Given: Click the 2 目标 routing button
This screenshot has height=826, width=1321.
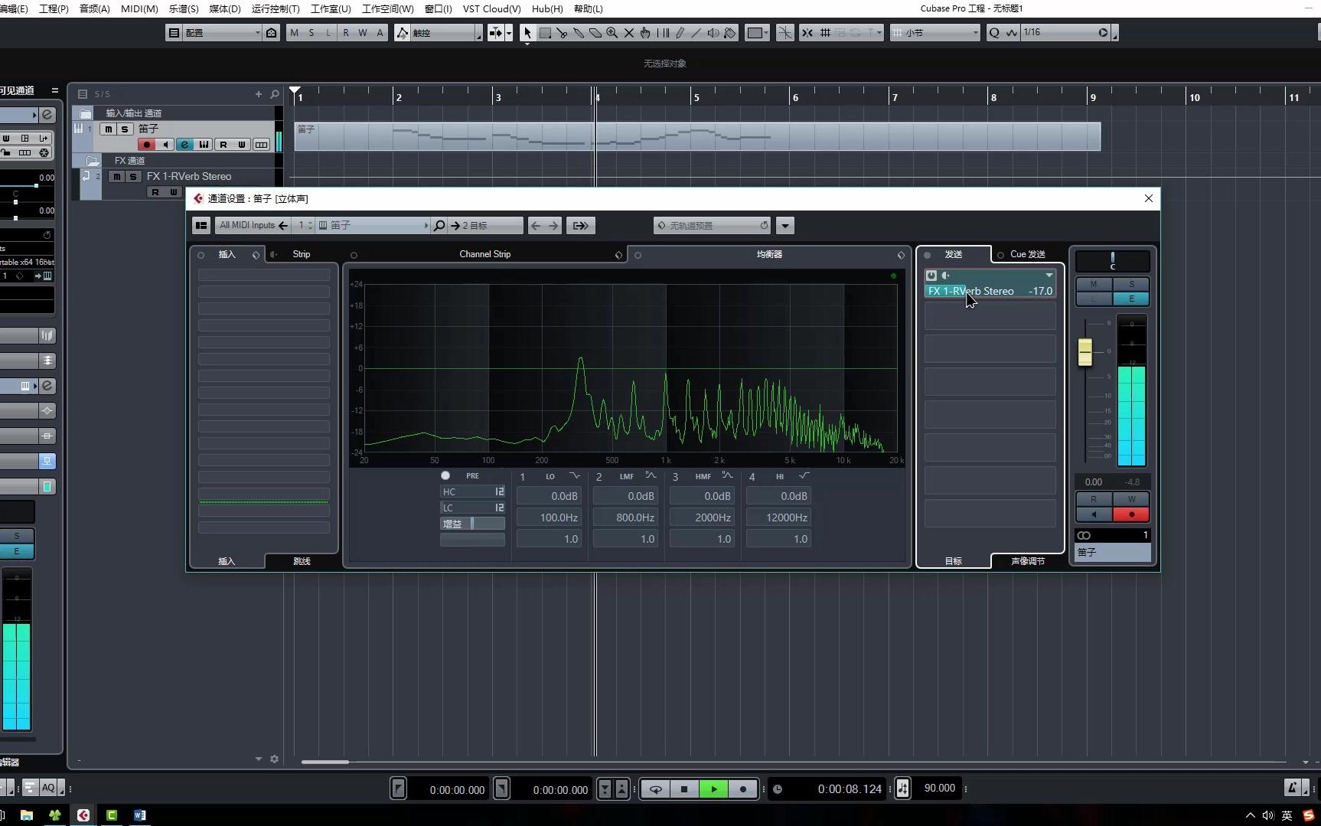Looking at the screenshot, I should click(x=487, y=226).
